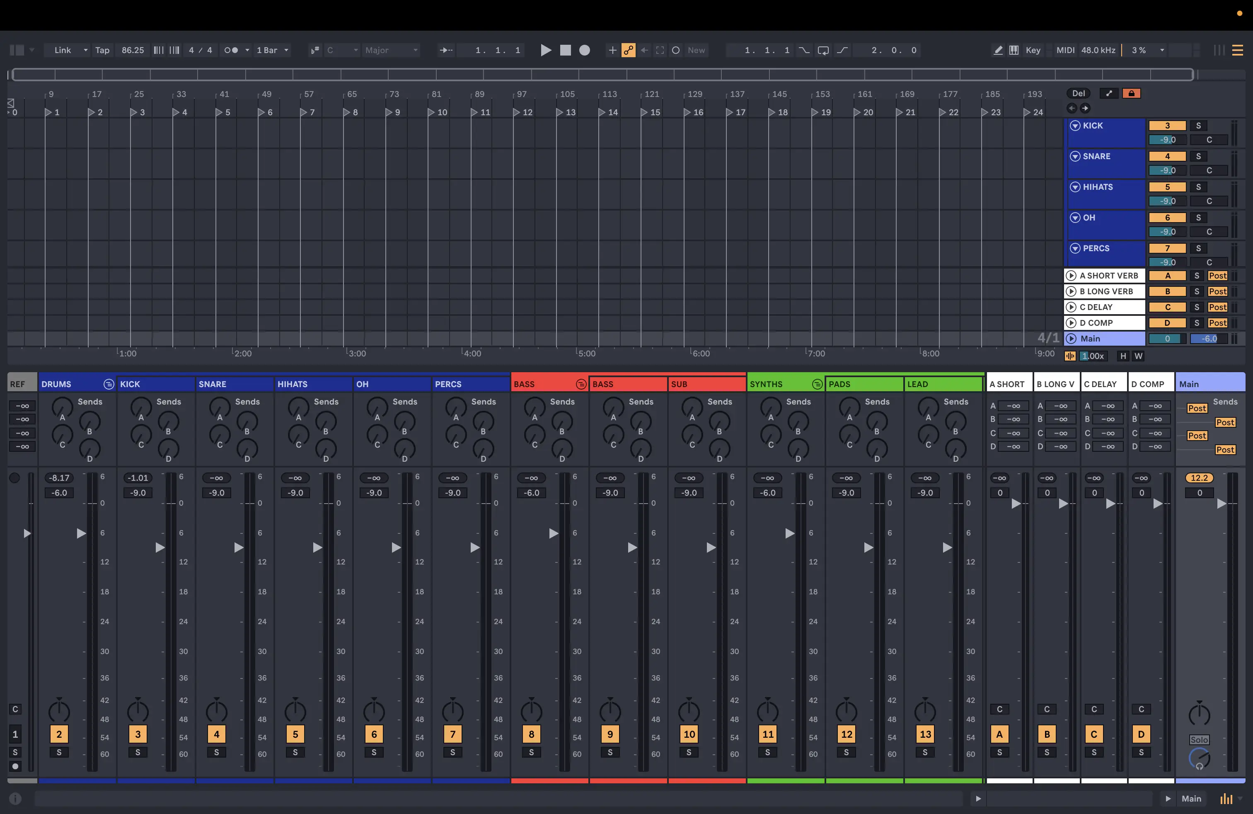This screenshot has height=814, width=1253.
Task: Click the MIDI Arrangement Overdub plus icon
Action: pos(612,50)
